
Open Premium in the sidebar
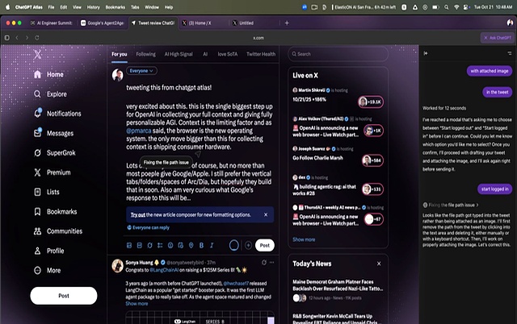click(x=52, y=172)
